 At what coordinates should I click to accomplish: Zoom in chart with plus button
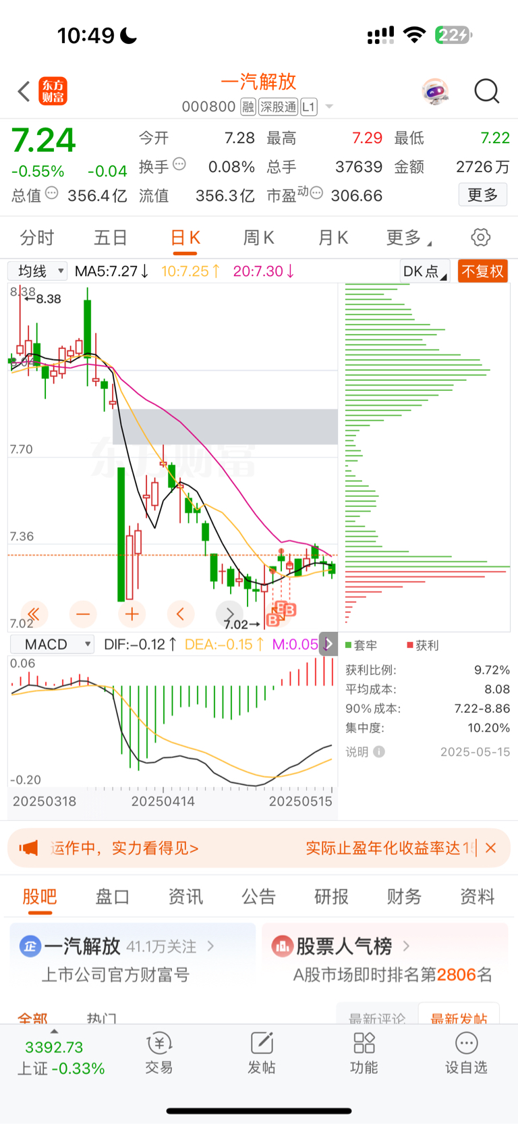pyautogui.click(x=132, y=614)
